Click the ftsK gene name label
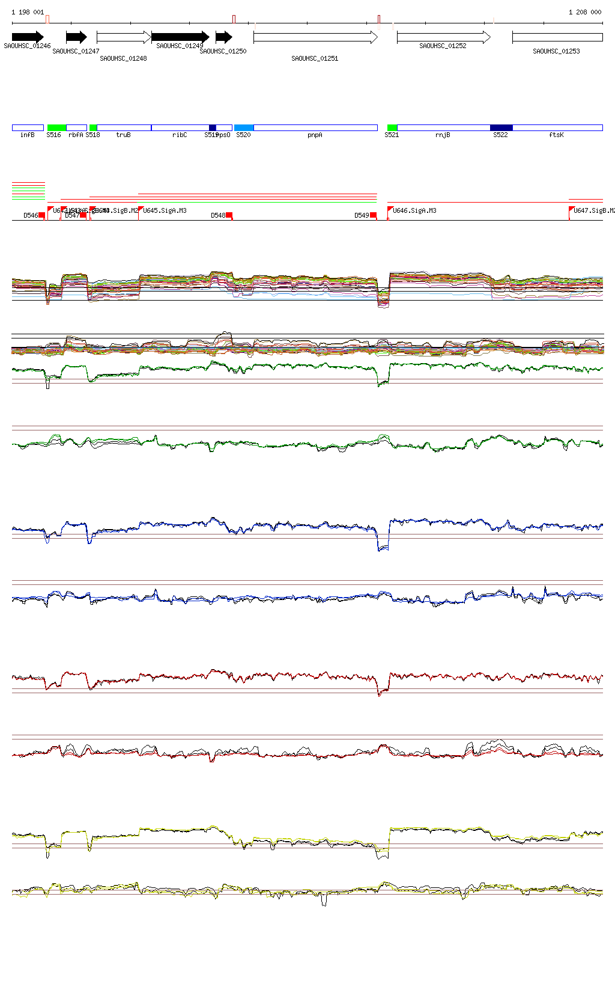615x986 pixels. 556,135
